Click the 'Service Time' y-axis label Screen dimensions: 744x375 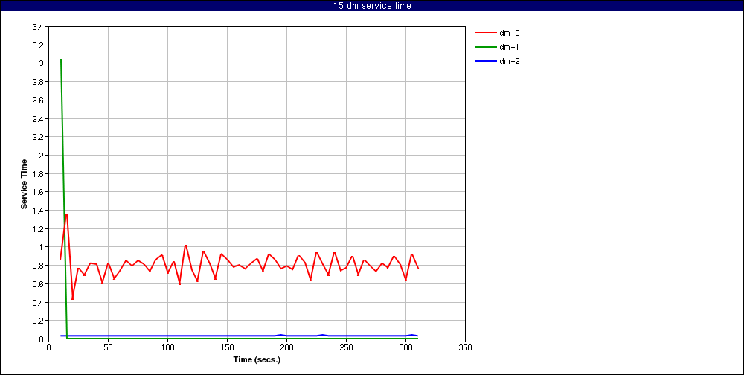coord(24,183)
